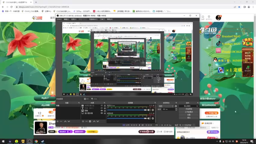The height and width of the screenshot is (144, 256).
Task: Open OBS View menu
Action: point(74,19)
